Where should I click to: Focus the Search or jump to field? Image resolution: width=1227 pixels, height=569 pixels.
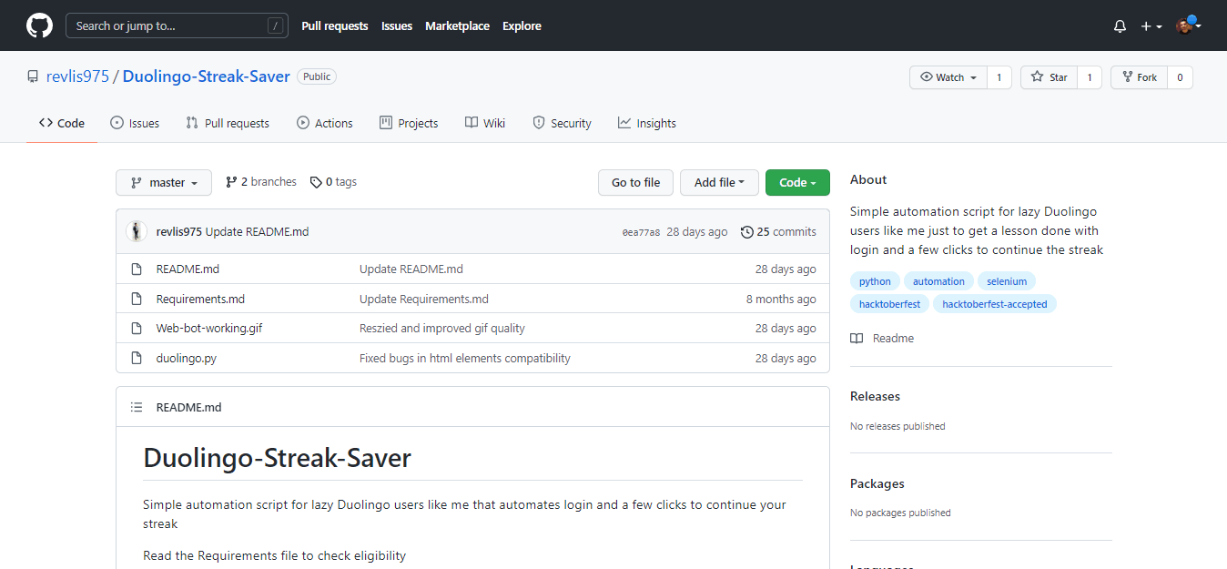168,25
